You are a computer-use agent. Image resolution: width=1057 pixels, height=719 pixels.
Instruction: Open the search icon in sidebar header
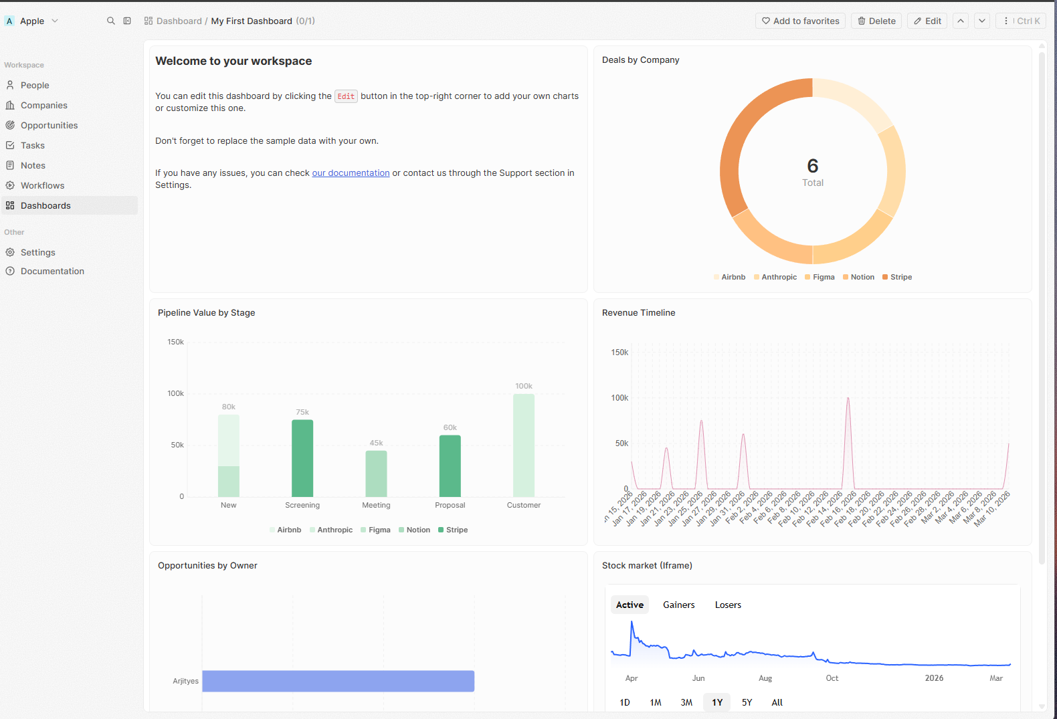pyautogui.click(x=111, y=21)
